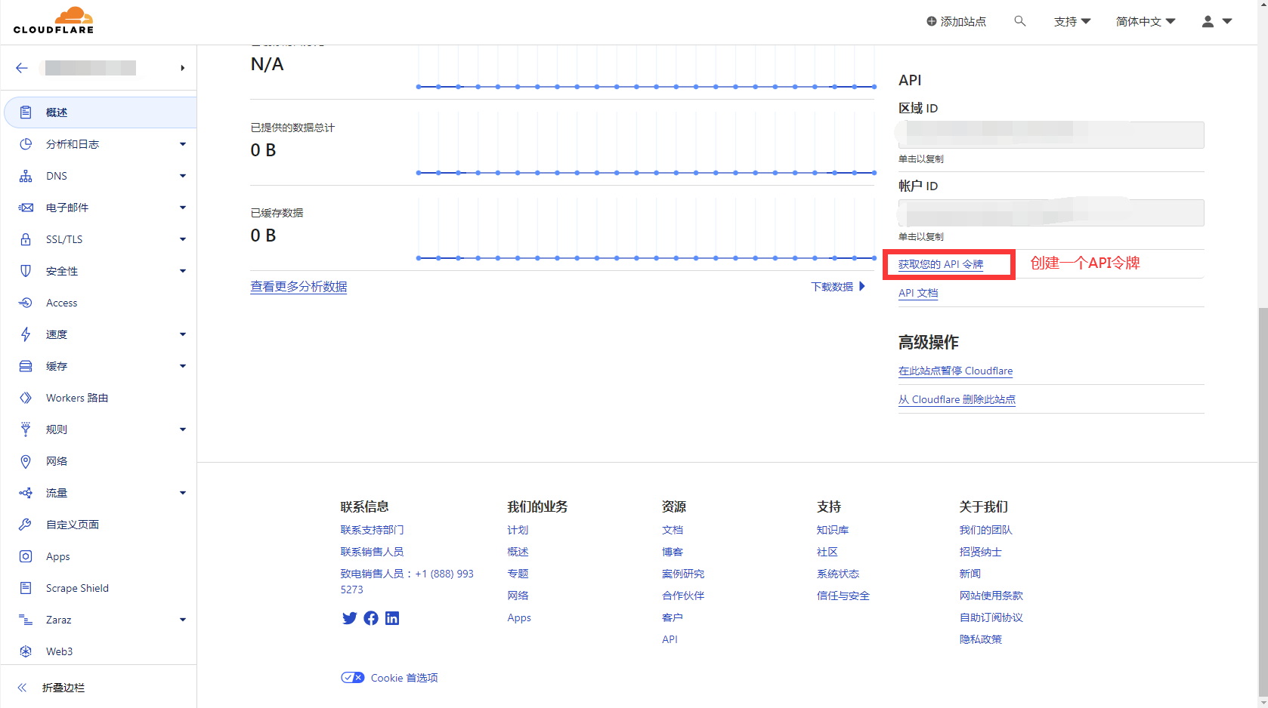
Task: Expand the SSL/TLS submenu arrow
Action: (x=183, y=239)
